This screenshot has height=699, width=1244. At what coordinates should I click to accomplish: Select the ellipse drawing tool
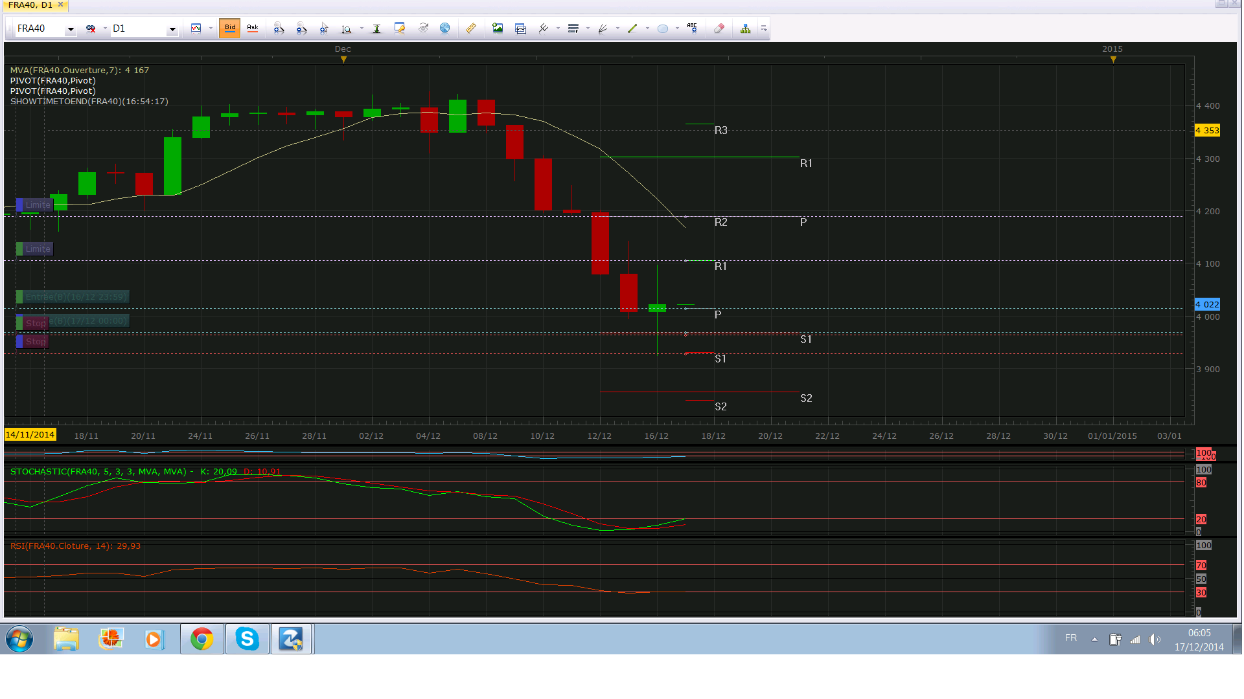[662, 28]
